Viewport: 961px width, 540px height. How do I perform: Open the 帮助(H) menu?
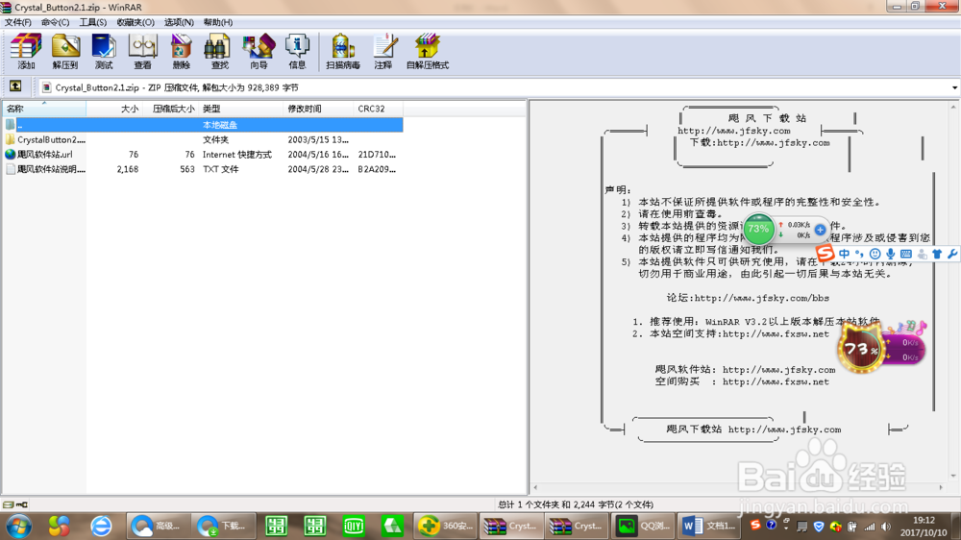coord(217,22)
